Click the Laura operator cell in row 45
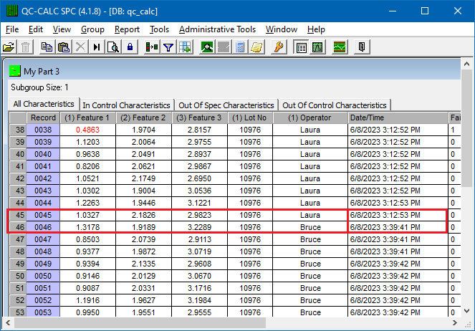This screenshot has width=475, height=331. [310, 215]
